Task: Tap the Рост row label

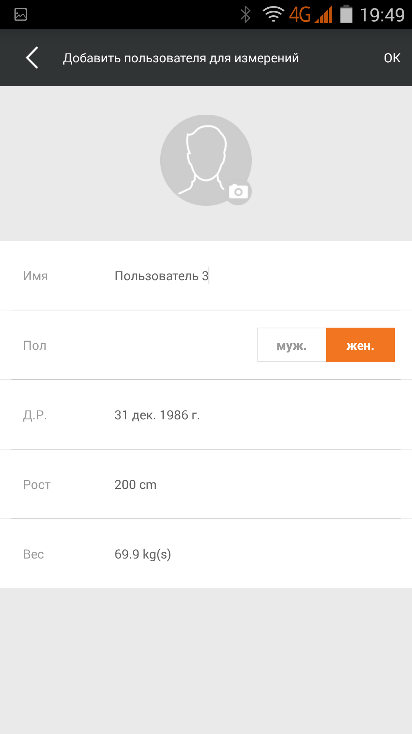Action: coord(37,484)
